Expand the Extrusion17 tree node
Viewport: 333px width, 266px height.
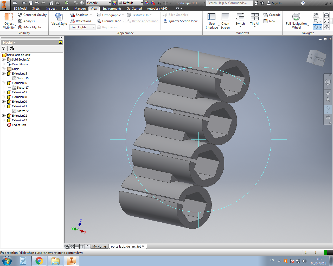point(3,92)
